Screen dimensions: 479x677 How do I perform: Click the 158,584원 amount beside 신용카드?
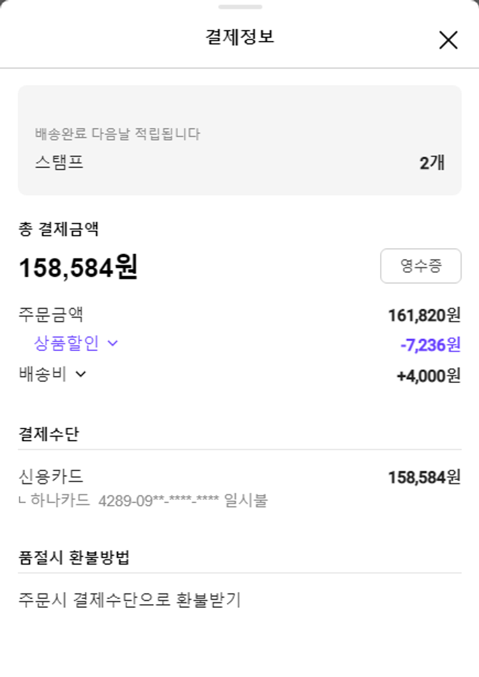(x=424, y=478)
